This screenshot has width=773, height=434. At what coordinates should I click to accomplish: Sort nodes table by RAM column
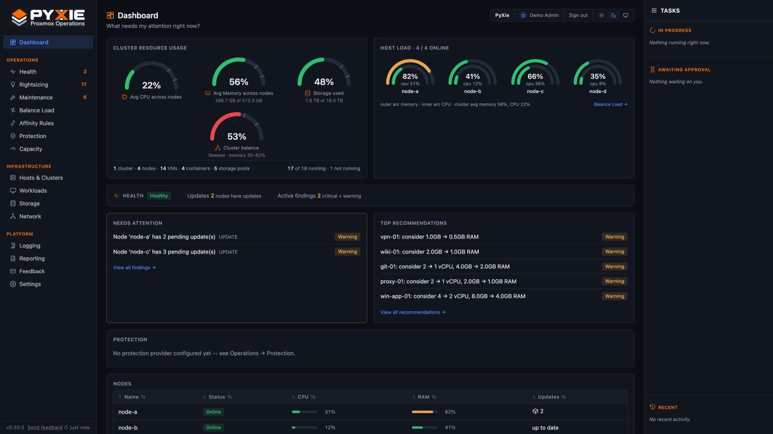[x=426, y=397]
